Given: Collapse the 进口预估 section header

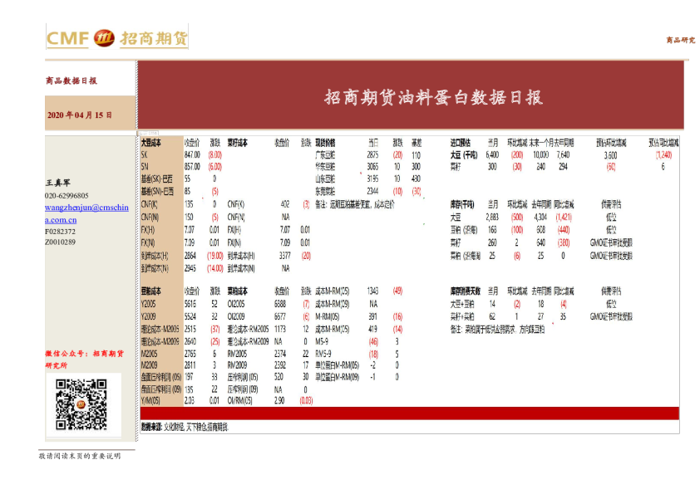Looking at the screenshot, I should (459, 143).
